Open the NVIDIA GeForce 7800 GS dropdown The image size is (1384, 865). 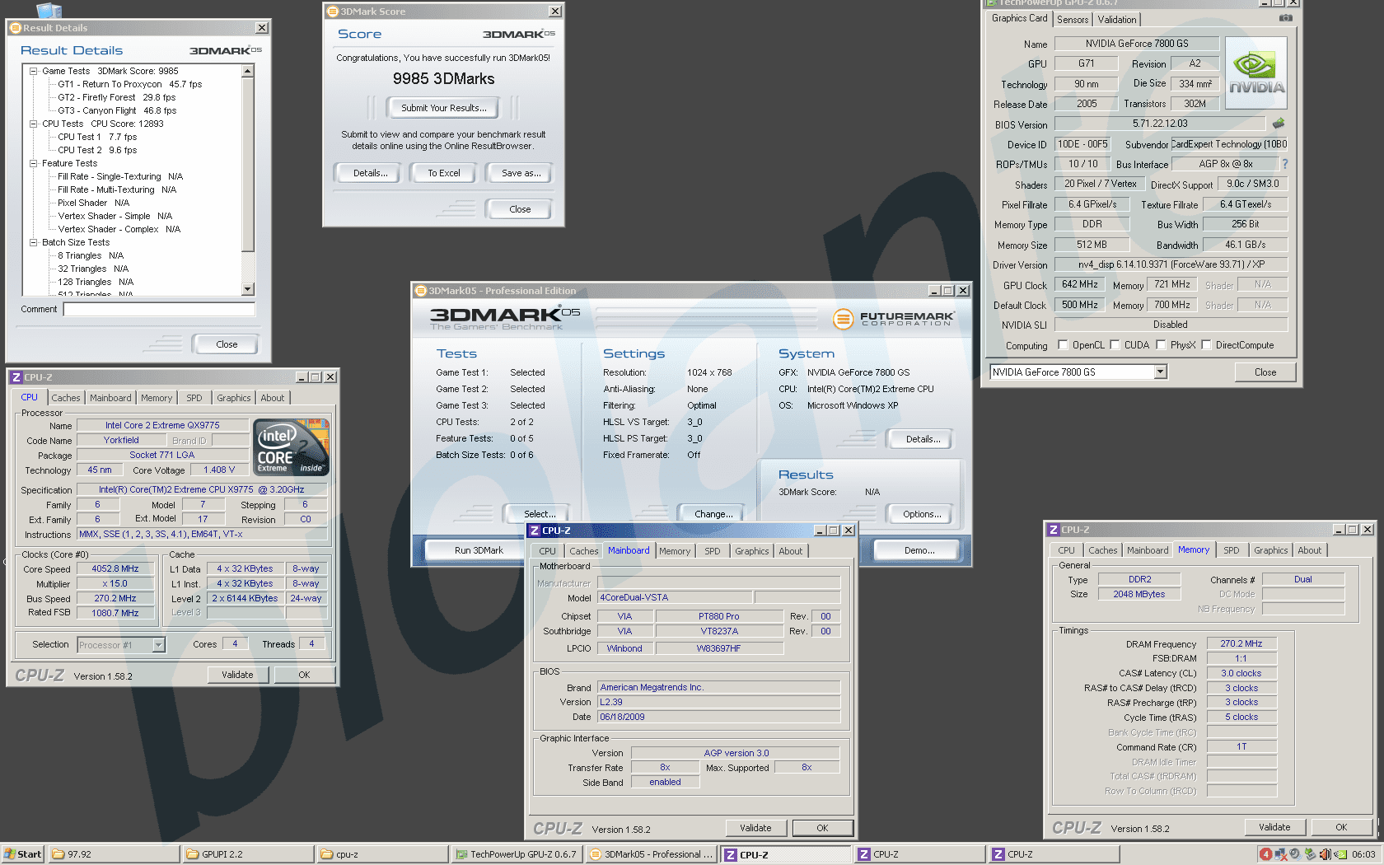[x=1160, y=372]
